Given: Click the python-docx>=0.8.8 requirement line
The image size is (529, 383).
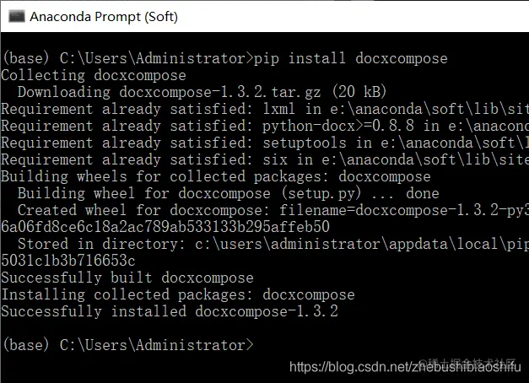Looking at the screenshot, I should [265, 126].
